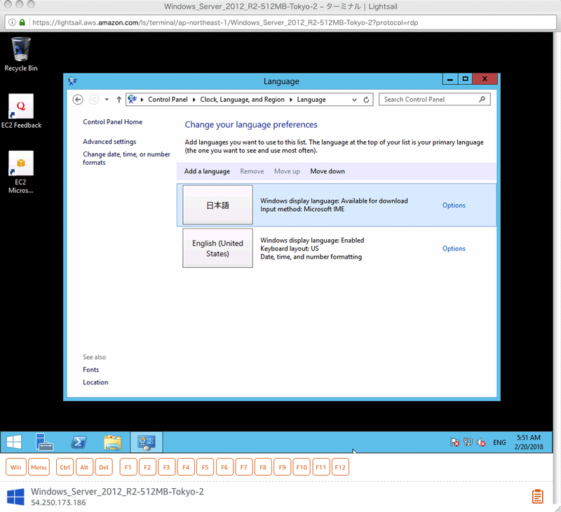The width and height of the screenshot is (561, 512).
Task: Click the Windows Start button in taskbar
Action: click(14, 443)
